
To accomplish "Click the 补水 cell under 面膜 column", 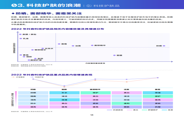I will (64, 93).
